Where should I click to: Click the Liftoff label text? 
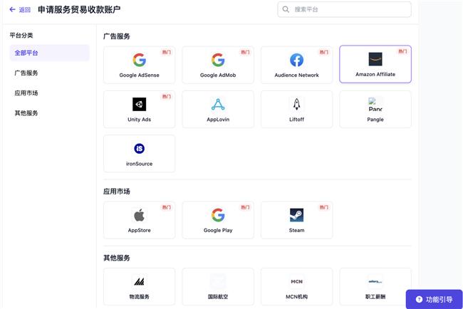[296, 120]
